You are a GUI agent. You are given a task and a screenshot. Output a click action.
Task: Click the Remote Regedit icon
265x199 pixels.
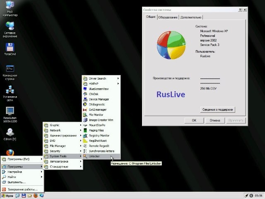85,146
